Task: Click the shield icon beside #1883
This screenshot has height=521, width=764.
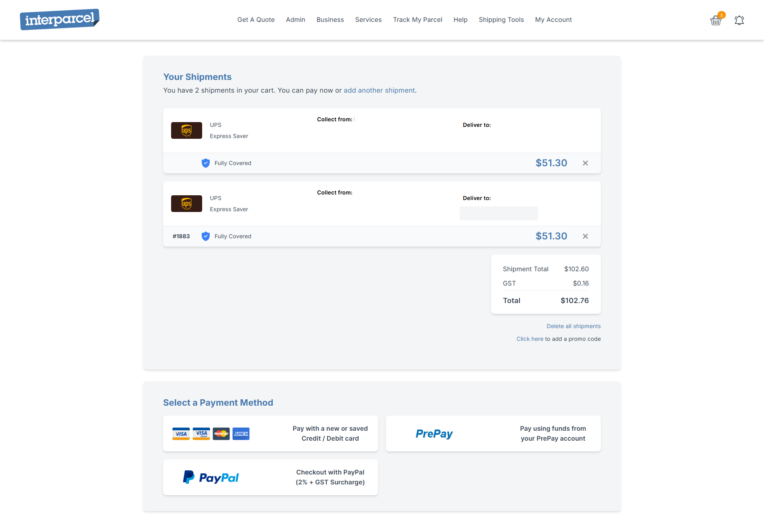Action: [x=206, y=236]
